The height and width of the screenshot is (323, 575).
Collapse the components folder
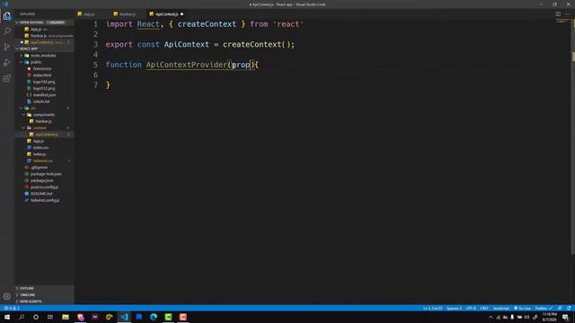tap(43, 115)
